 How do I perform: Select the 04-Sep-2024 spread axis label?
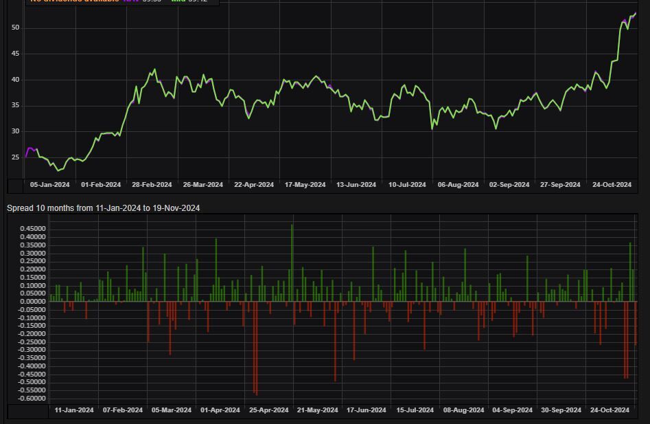click(512, 410)
